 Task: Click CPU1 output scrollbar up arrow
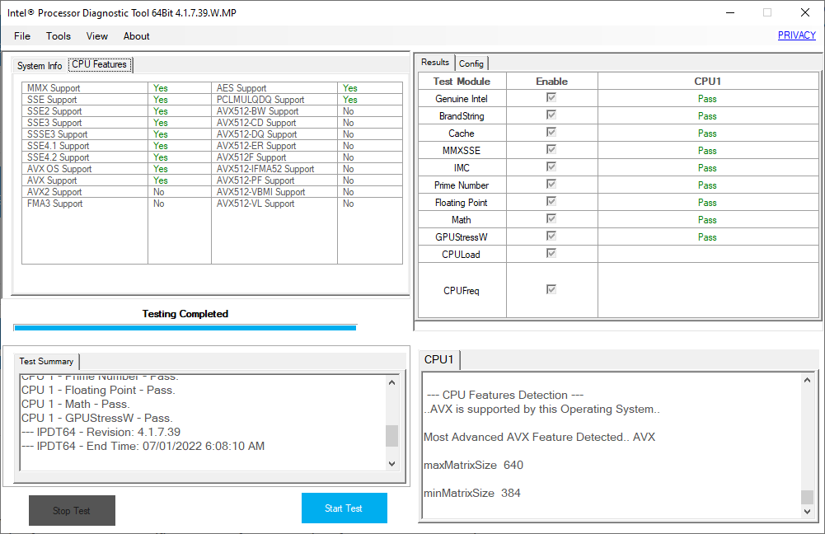point(807,380)
